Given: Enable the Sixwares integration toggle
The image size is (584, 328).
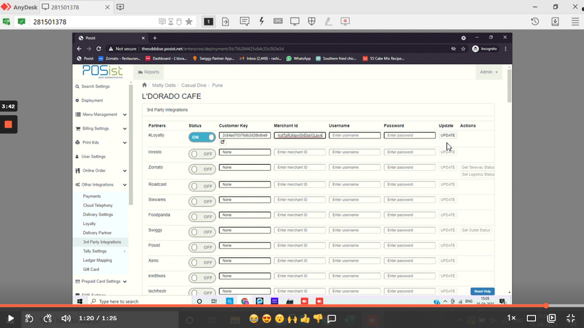Looking at the screenshot, I should point(202,201).
